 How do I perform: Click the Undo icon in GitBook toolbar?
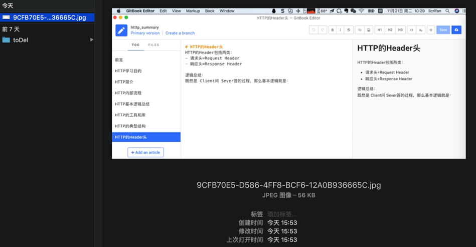point(313,30)
